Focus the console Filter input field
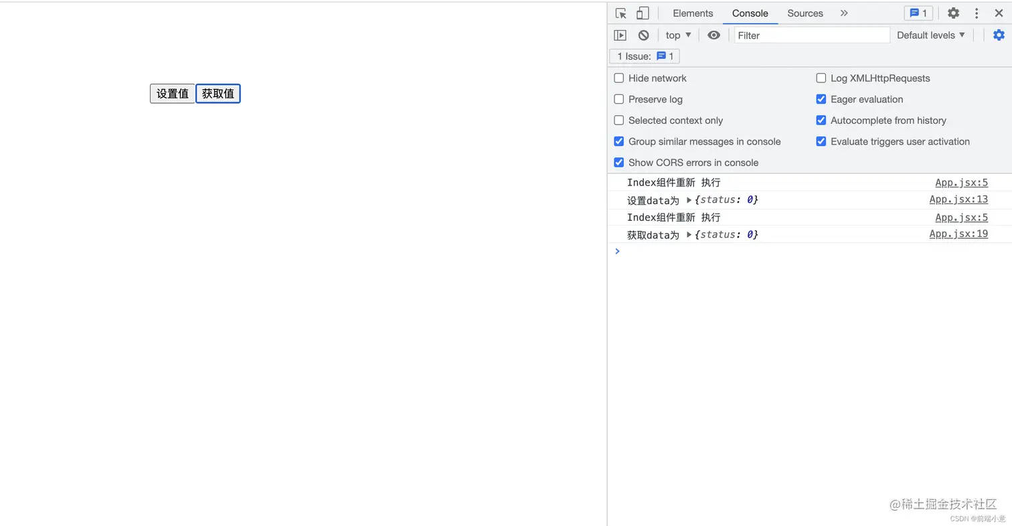Viewport: 1012px width, 526px height. (x=812, y=35)
